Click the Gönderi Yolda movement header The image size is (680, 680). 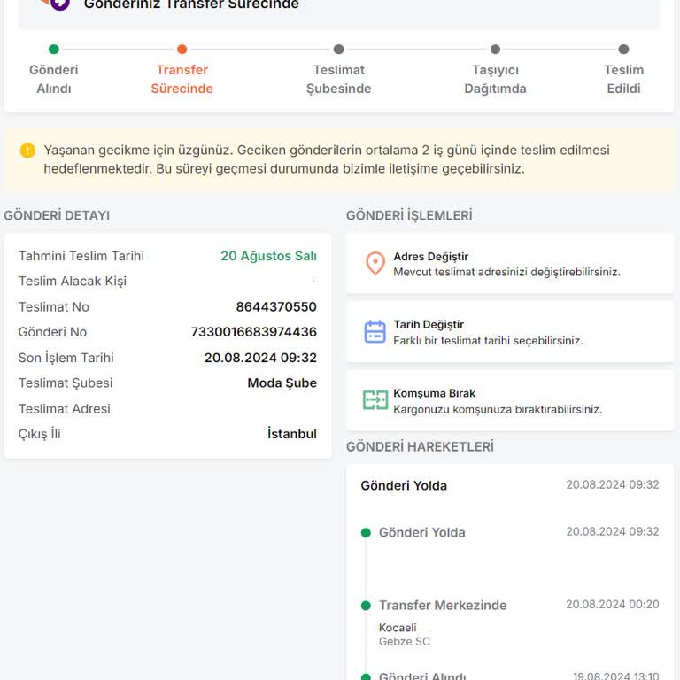pyautogui.click(x=404, y=485)
